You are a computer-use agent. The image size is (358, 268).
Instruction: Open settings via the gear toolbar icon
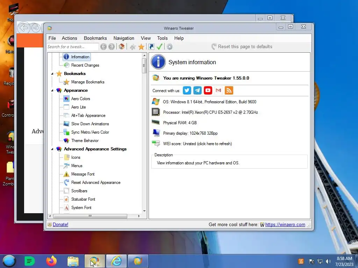[170, 47]
